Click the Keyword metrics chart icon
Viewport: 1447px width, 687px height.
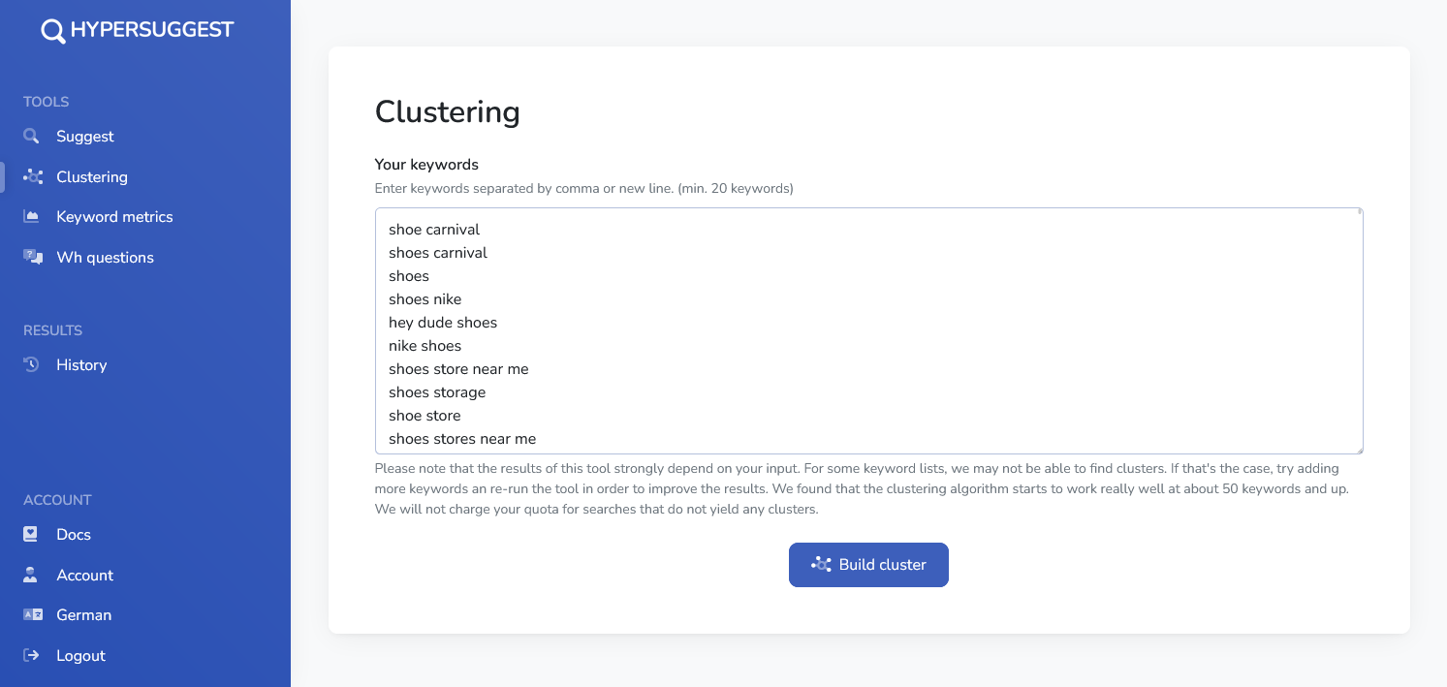click(32, 217)
